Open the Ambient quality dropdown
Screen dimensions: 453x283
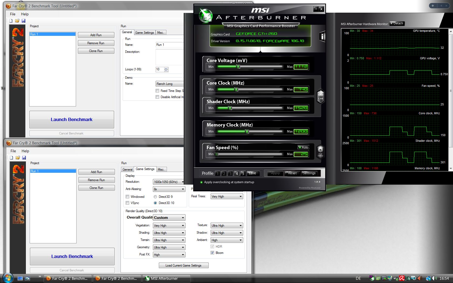[227, 240]
